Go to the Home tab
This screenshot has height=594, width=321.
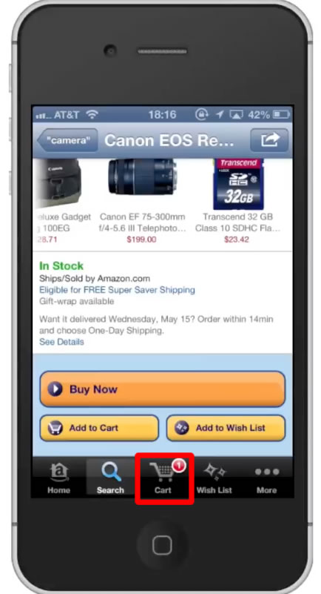point(59,478)
